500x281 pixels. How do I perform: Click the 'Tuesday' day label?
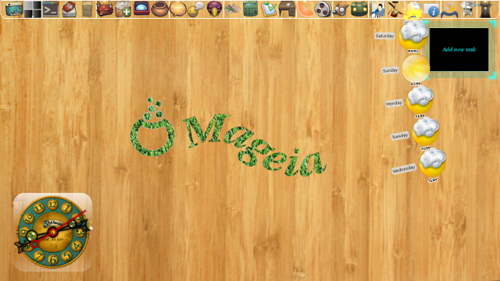400,136
